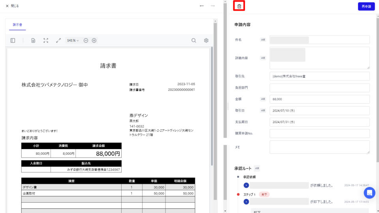Click the みずほ銀行 bank account text
The height and width of the screenshot is (213, 379).
coord(93,170)
